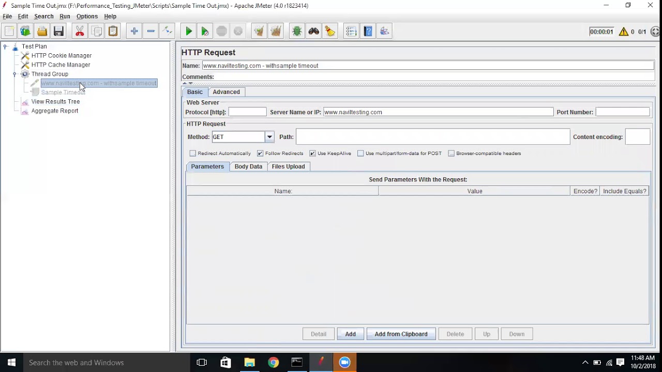
Task: Switch to the Body Data tab
Action: point(248,166)
